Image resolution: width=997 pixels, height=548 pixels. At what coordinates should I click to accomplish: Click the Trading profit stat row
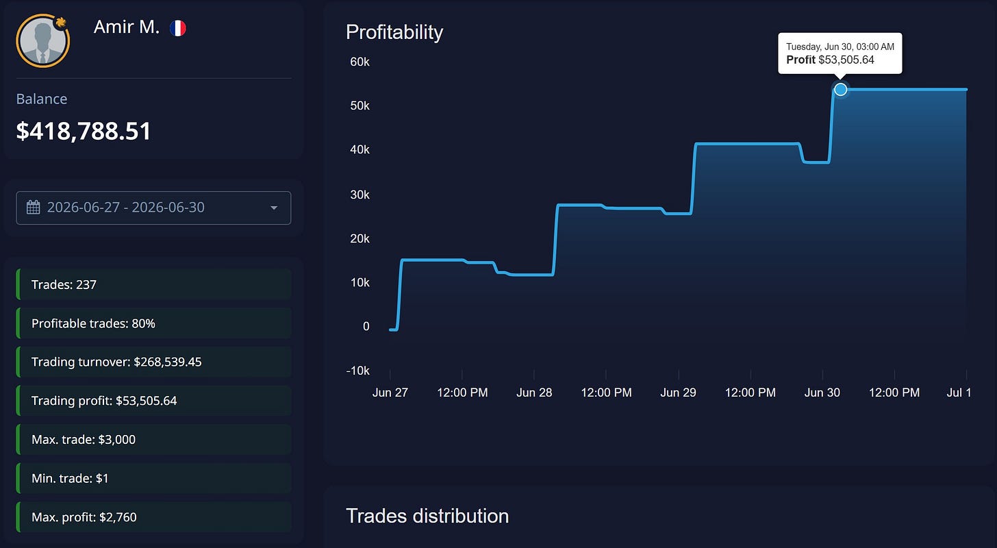click(x=153, y=401)
